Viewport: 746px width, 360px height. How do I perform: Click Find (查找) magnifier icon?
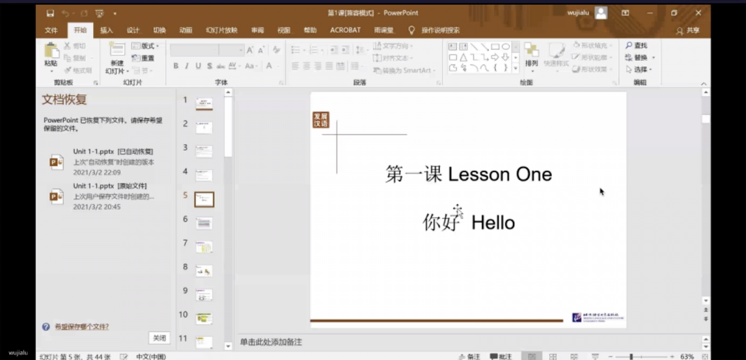(629, 45)
